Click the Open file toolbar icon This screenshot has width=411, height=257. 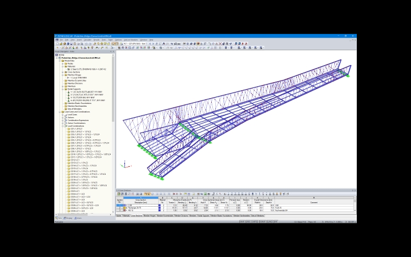pyautogui.click(x=61, y=44)
